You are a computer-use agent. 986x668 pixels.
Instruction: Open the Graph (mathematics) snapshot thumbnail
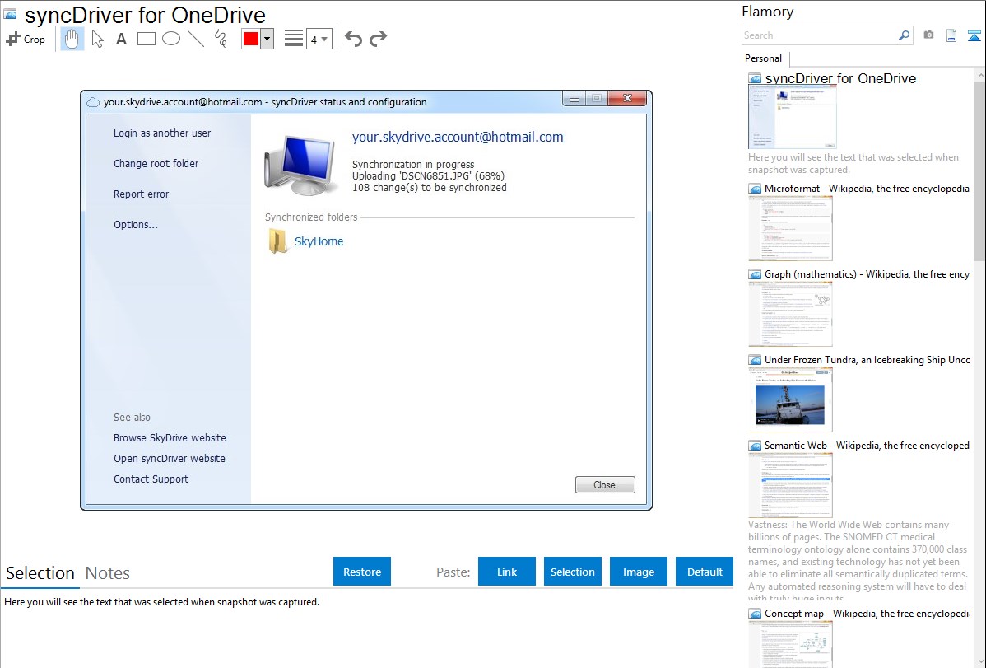point(790,314)
